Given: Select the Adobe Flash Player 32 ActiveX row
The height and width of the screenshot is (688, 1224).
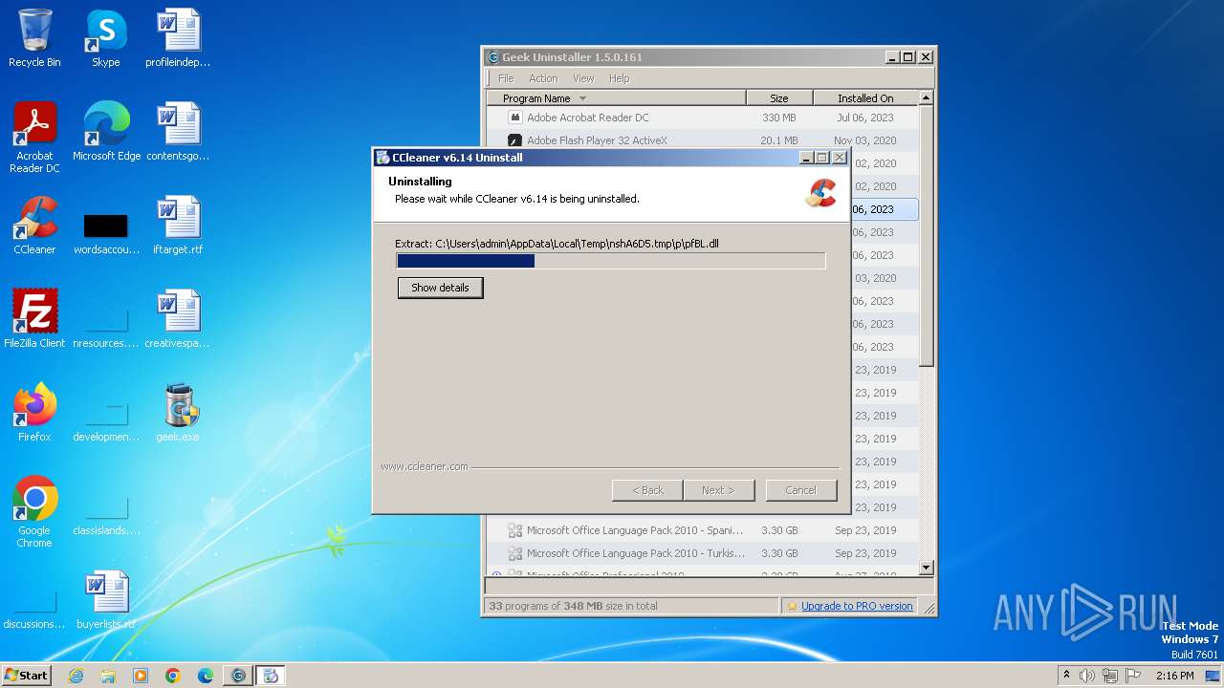Looking at the screenshot, I should click(703, 140).
